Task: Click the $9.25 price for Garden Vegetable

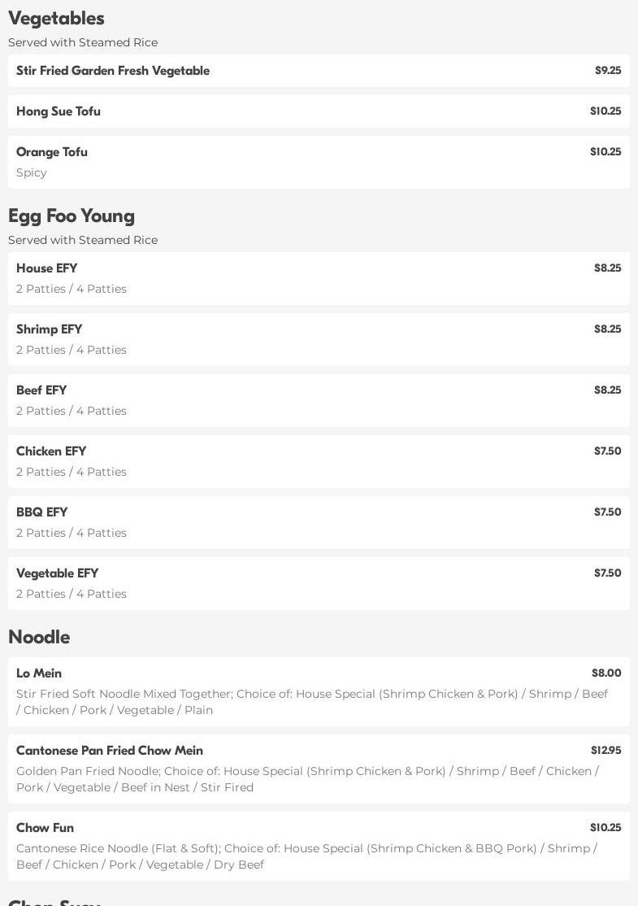Action: (607, 71)
